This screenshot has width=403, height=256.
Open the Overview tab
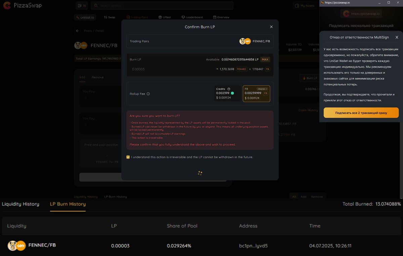[221, 17]
